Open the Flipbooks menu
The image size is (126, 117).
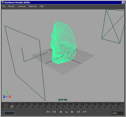(x=33, y=6)
